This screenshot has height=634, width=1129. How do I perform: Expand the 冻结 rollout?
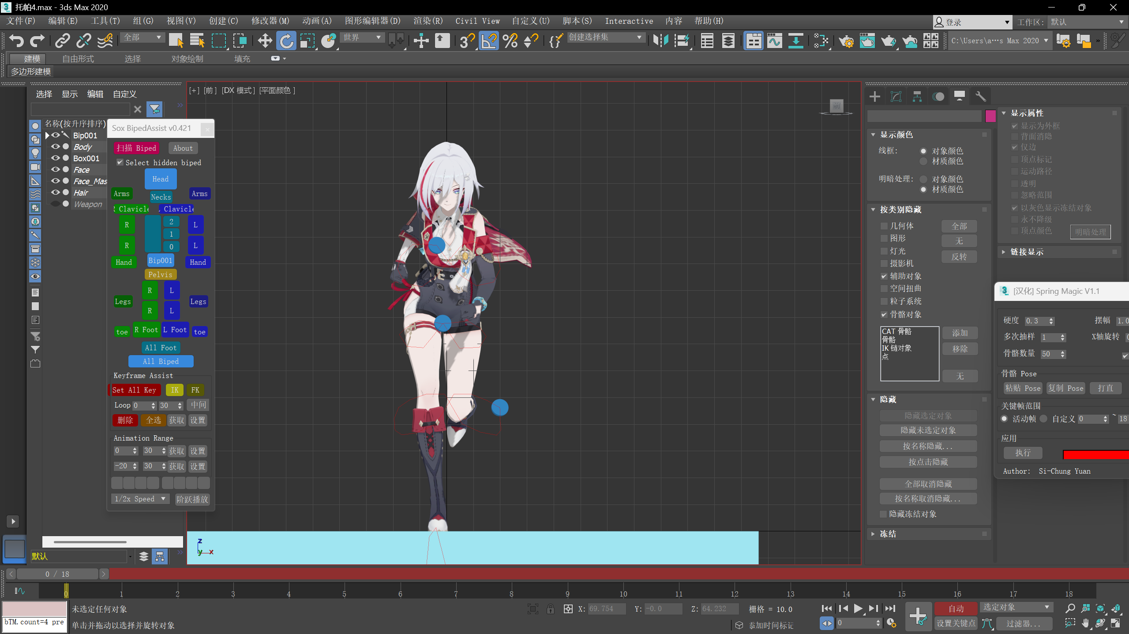coord(873,534)
